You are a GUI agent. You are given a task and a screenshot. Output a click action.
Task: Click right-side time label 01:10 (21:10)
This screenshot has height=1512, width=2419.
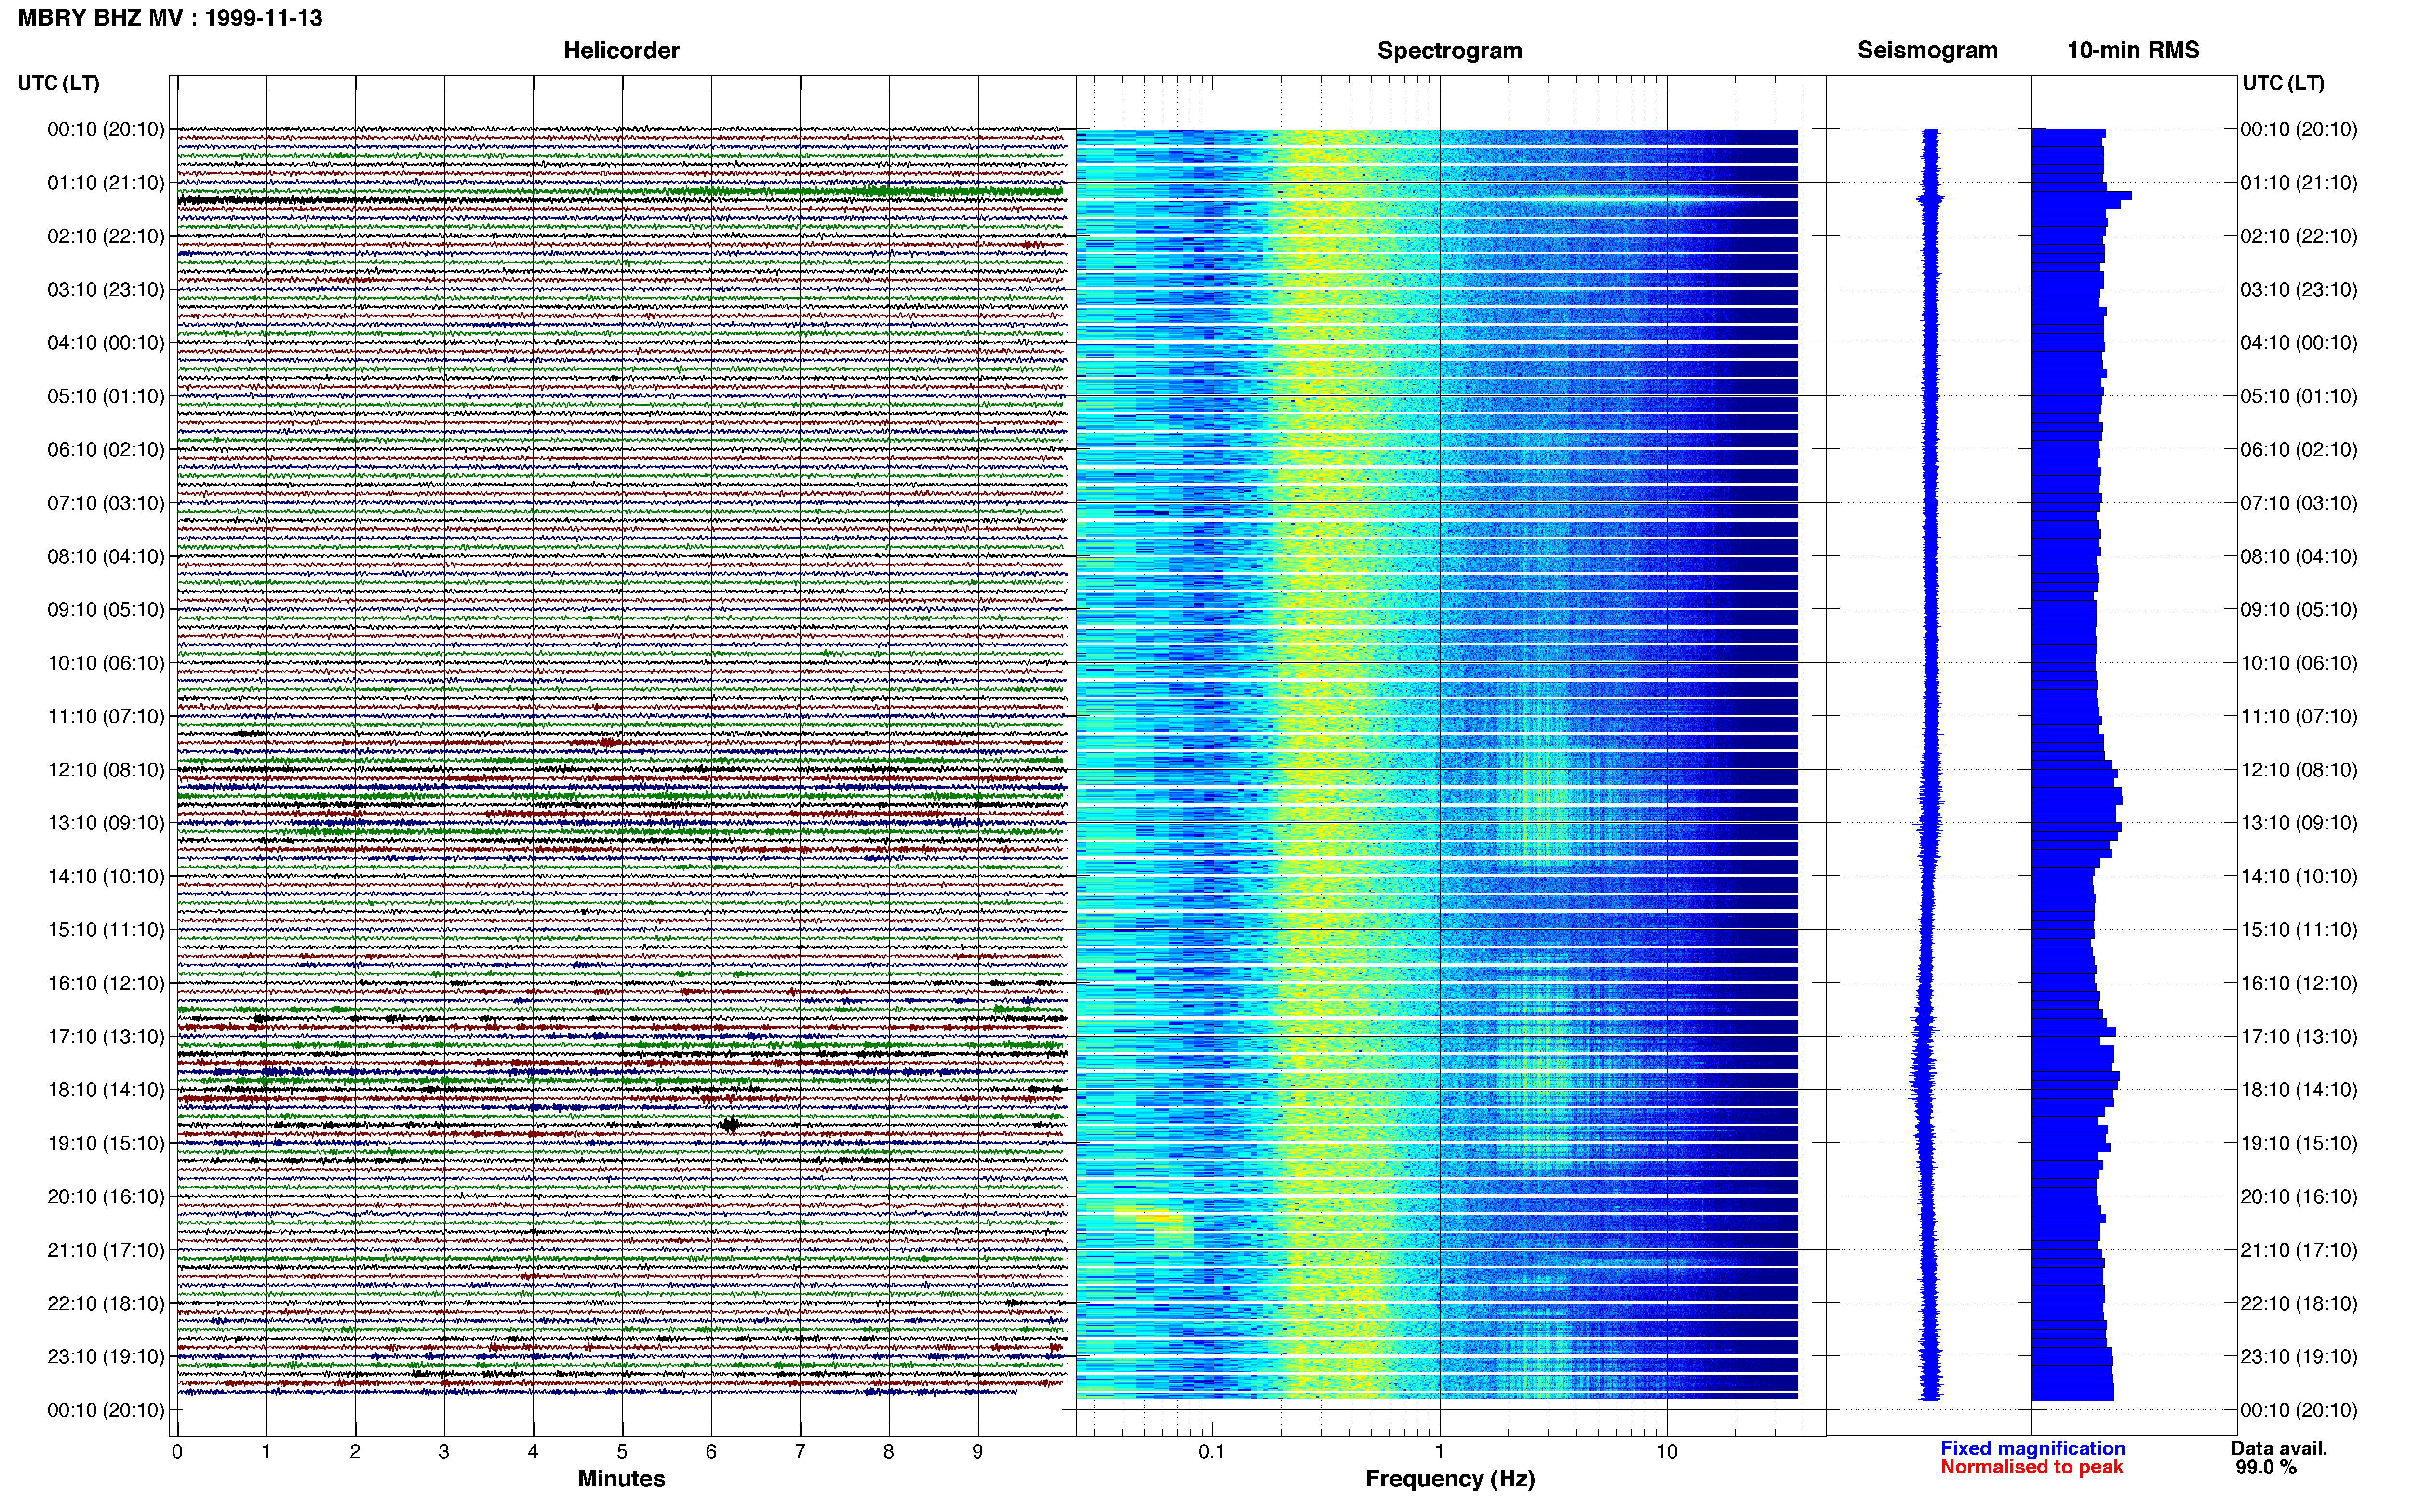(2299, 182)
